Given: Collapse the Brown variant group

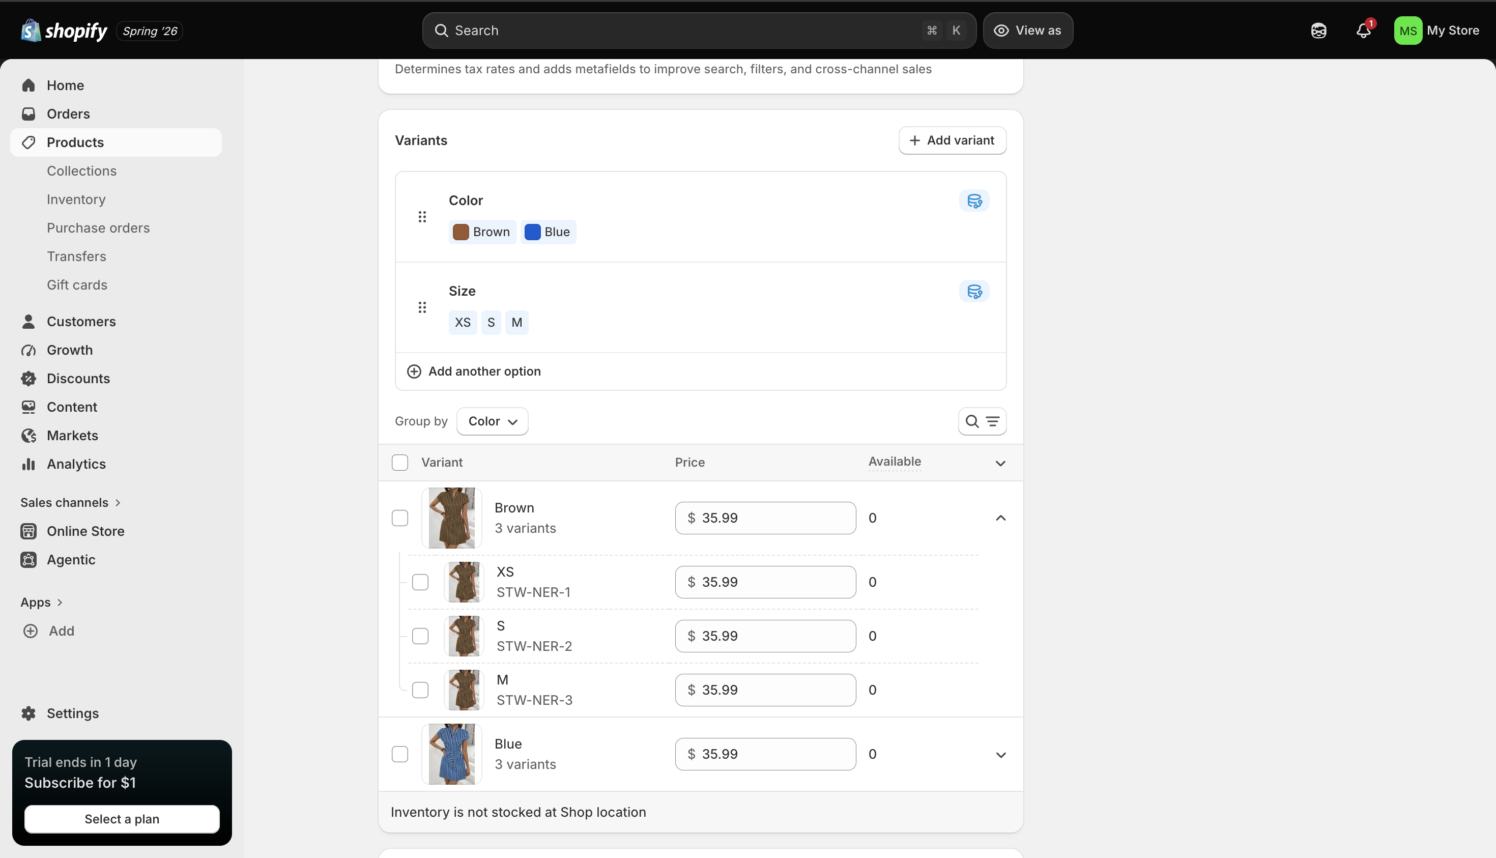Looking at the screenshot, I should coord(1000,519).
